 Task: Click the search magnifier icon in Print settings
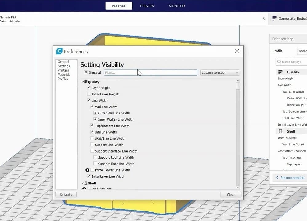click(279, 62)
